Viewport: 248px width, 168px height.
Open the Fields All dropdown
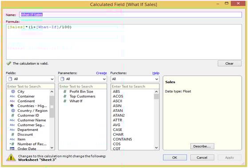pos(31,79)
